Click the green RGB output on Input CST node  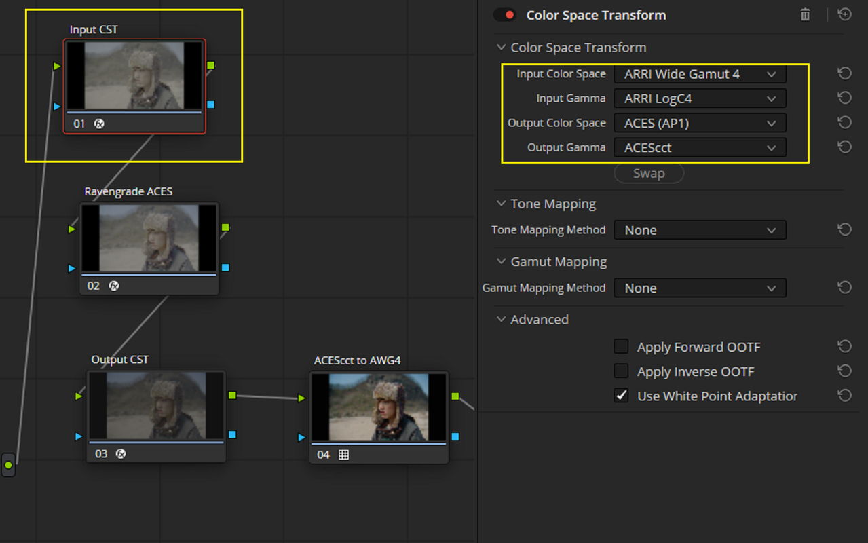(x=210, y=65)
